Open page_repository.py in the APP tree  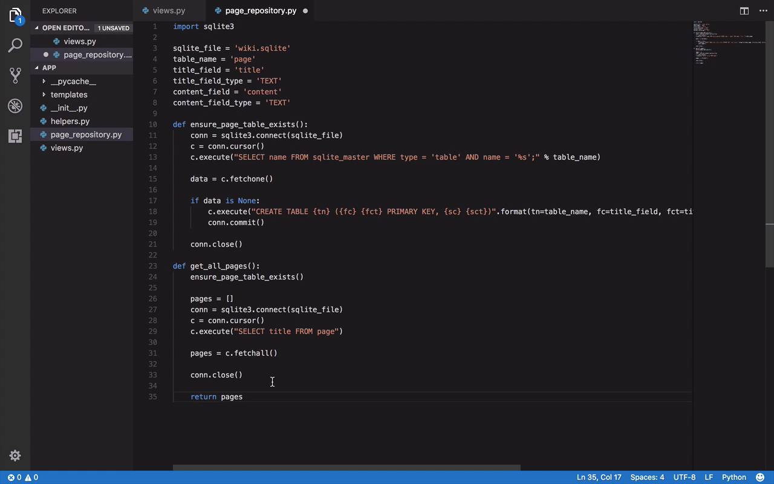click(86, 135)
